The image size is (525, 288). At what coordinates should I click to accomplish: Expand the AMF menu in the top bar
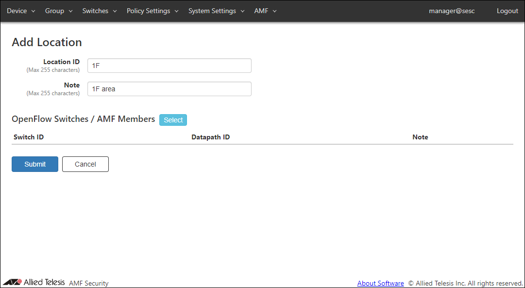point(265,11)
